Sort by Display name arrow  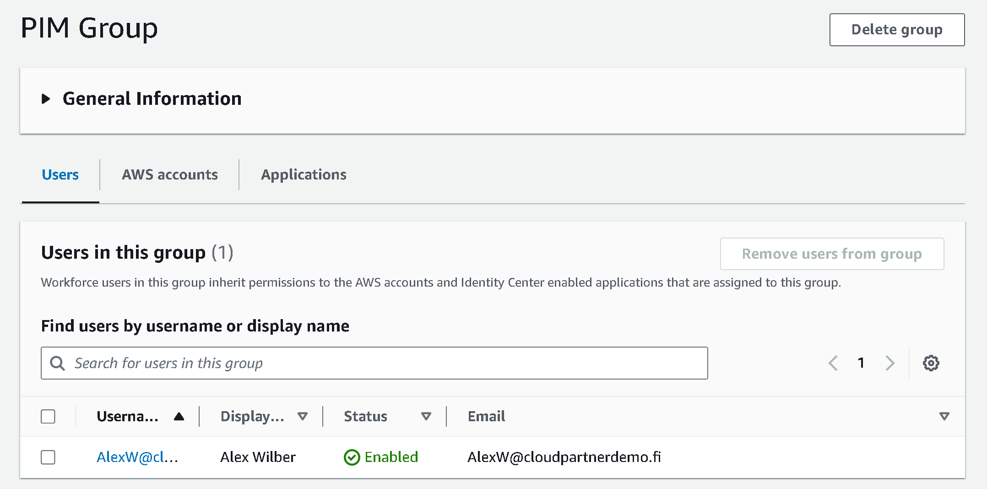click(x=302, y=416)
